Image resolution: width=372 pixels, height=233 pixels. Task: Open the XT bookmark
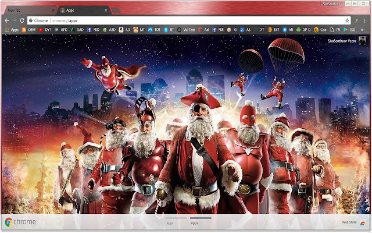point(259,30)
